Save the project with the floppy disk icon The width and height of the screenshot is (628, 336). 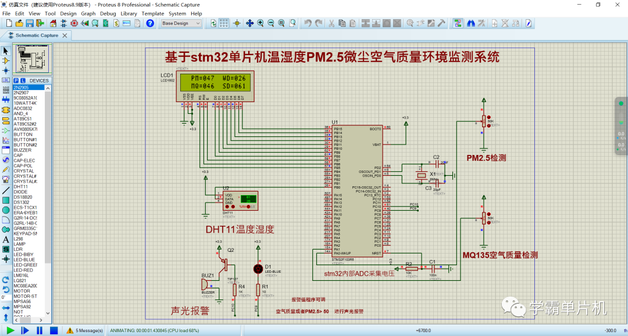30,24
